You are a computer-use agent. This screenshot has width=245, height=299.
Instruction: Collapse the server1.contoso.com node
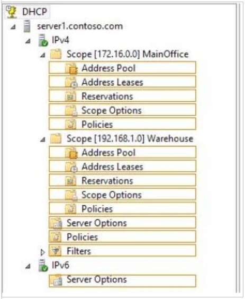[13, 27]
